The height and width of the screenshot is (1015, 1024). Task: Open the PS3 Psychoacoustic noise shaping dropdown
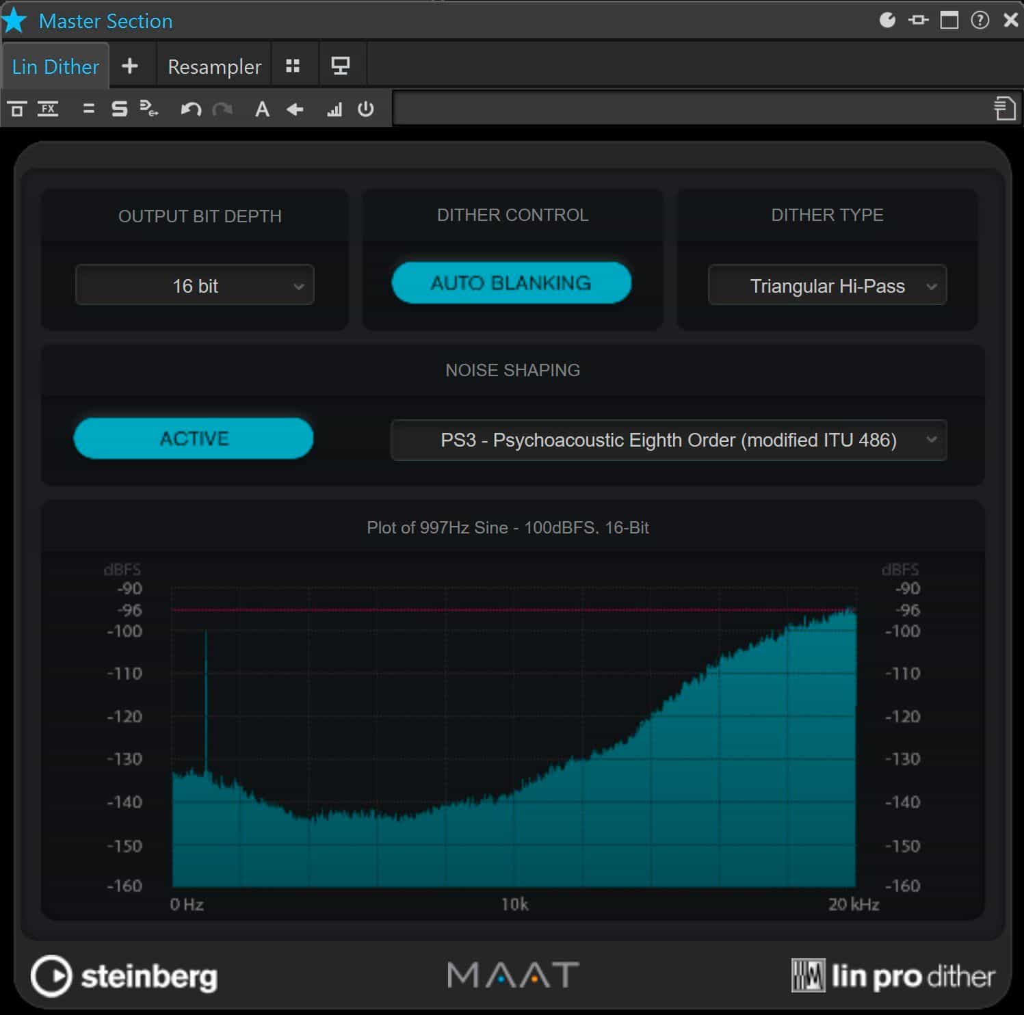[668, 440]
